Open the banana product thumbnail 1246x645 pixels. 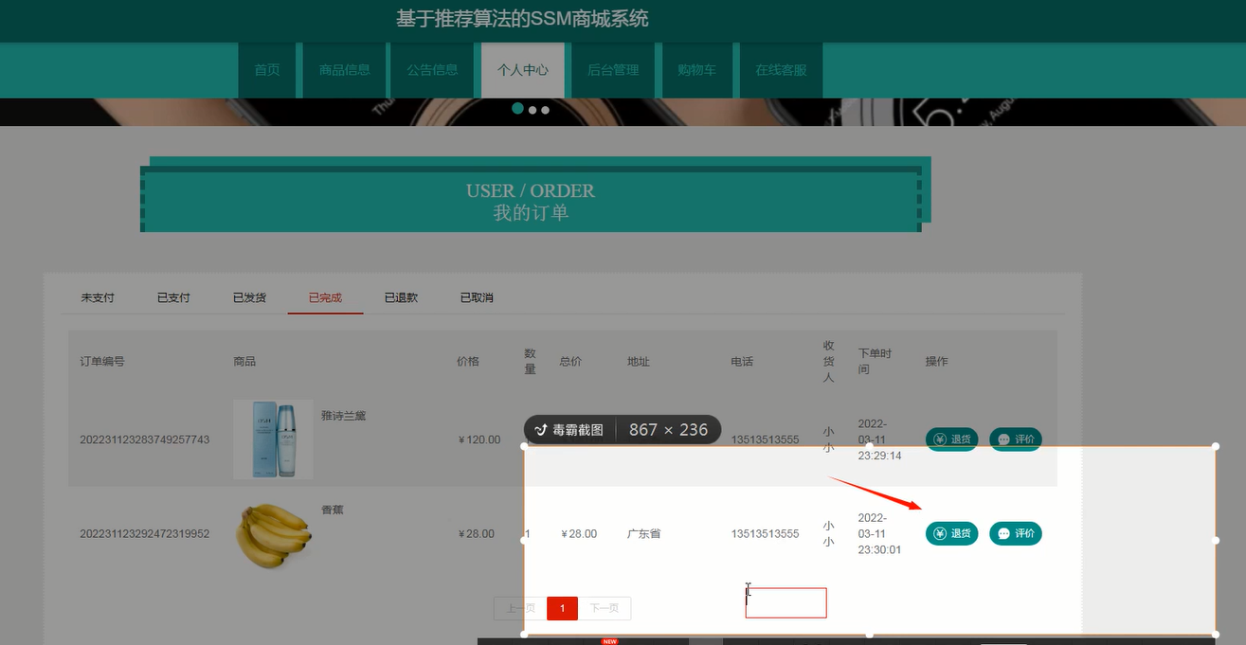pyautogui.click(x=273, y=534)
